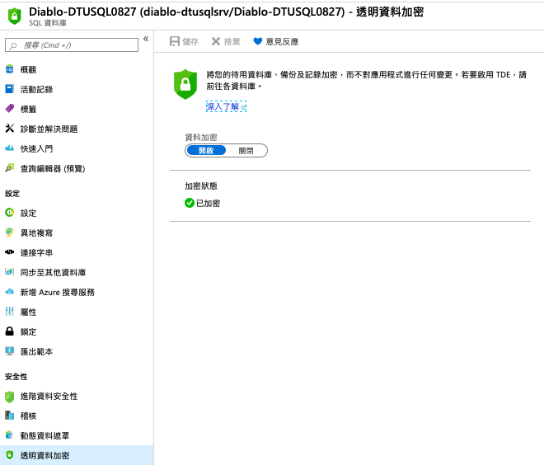Click the 捨棄 discard X icon
Screen dimensions: 544x465
[216, 42]
